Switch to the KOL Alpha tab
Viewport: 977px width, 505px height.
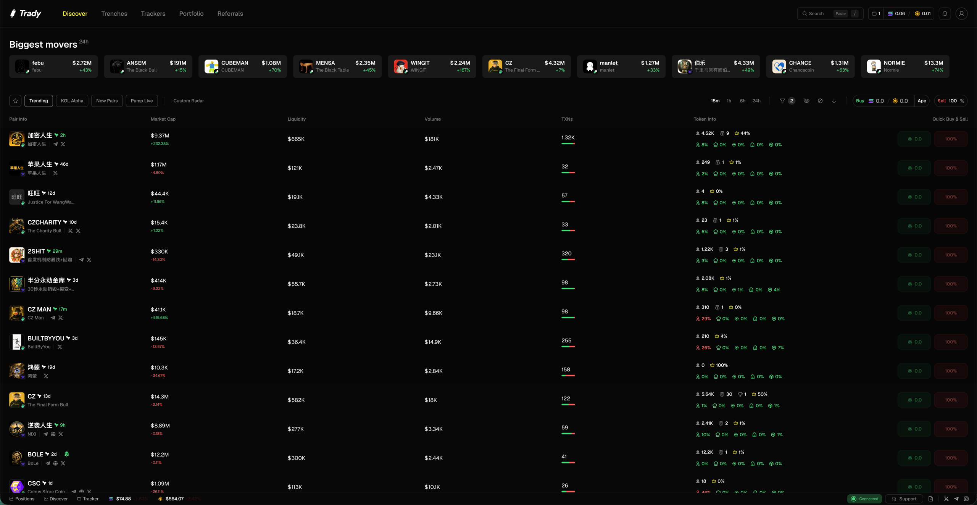(x=72, y=101)
